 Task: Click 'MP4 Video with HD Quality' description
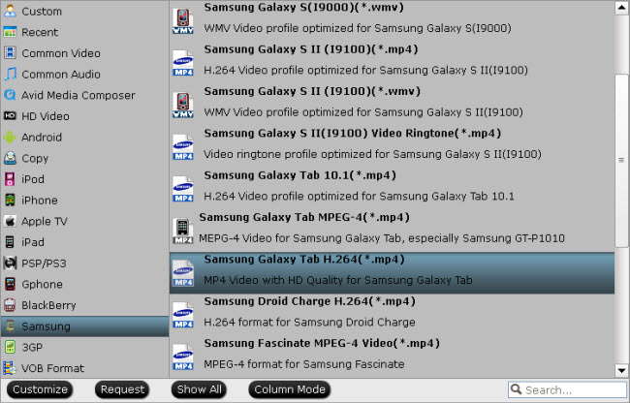click(x=338, y=280)
